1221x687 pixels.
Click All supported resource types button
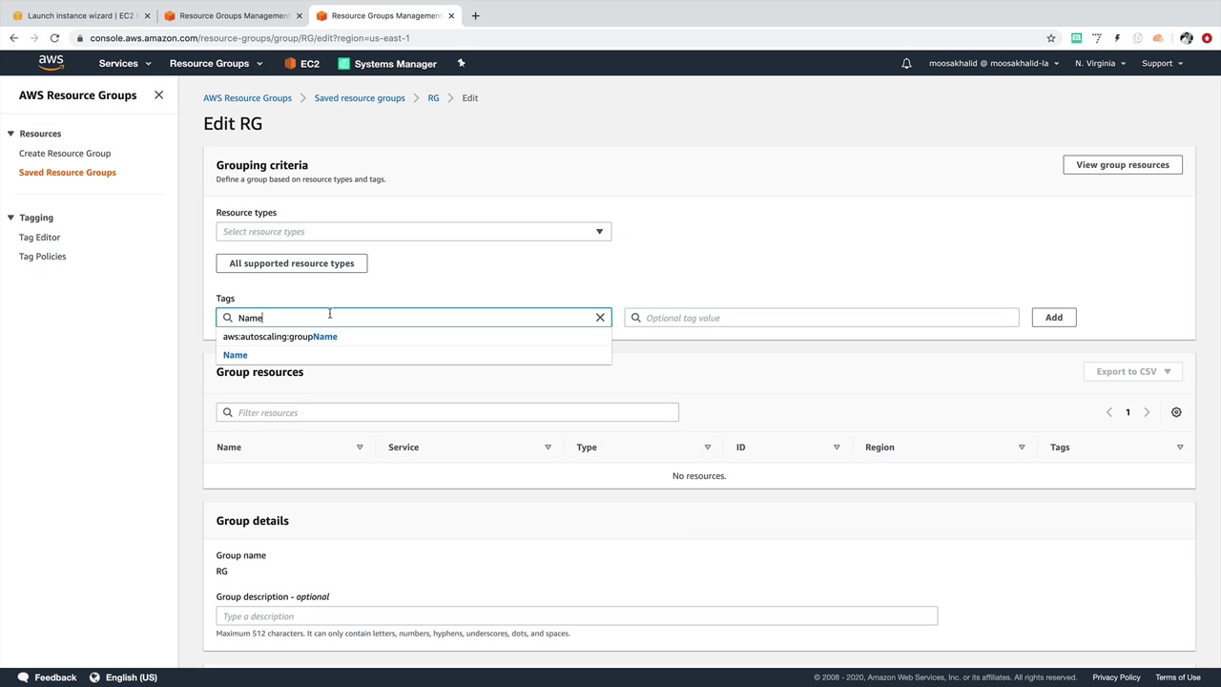[x=292, y=263]
